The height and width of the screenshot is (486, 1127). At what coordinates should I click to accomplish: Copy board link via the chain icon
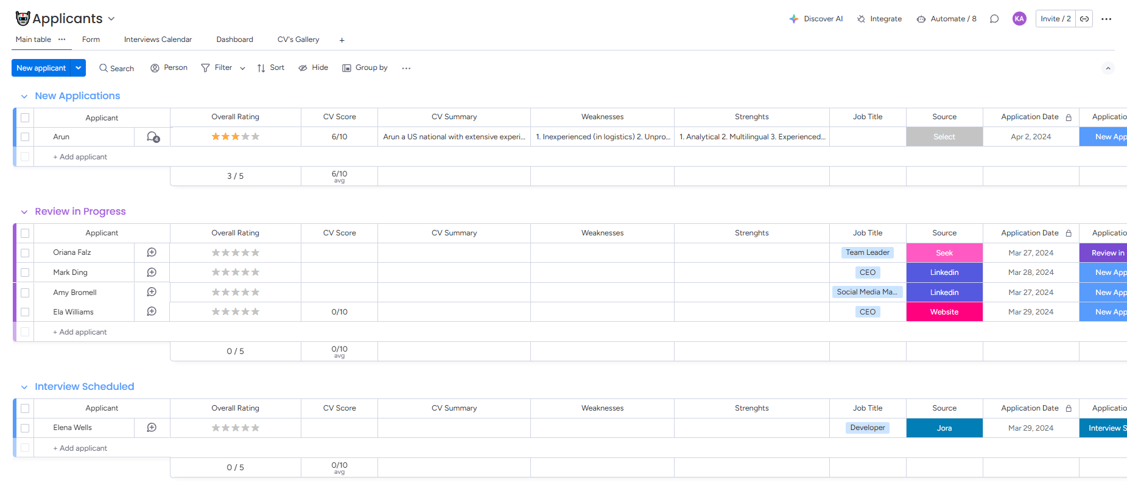point(1084,19)
